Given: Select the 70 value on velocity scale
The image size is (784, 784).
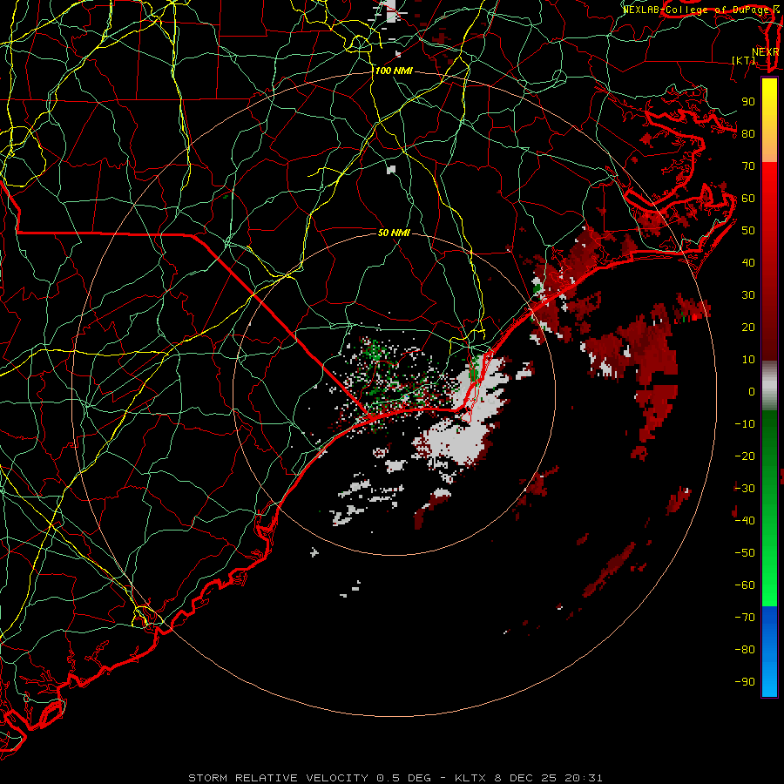Looking at the screenshot, I should 748,166.
